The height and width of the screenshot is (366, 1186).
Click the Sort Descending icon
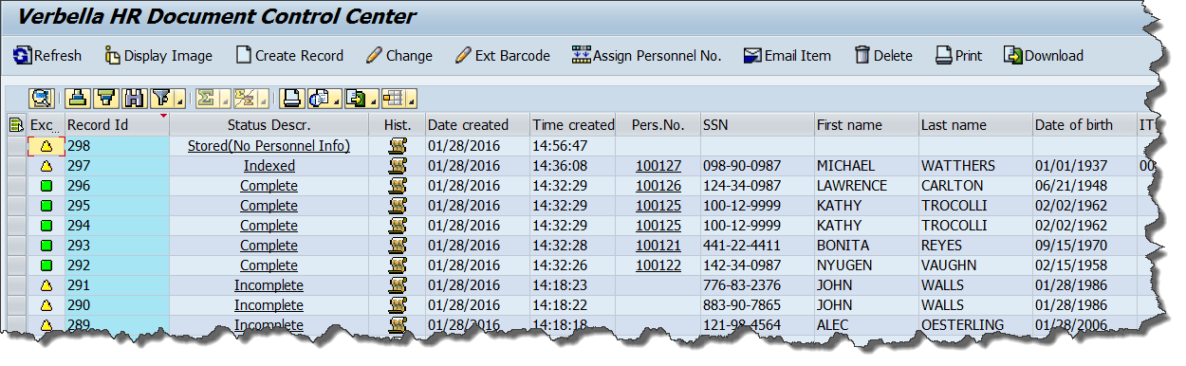pos(106,98)
